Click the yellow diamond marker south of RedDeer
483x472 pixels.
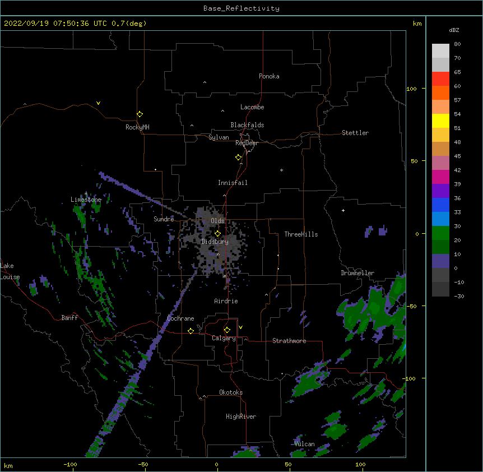(238, 158)
